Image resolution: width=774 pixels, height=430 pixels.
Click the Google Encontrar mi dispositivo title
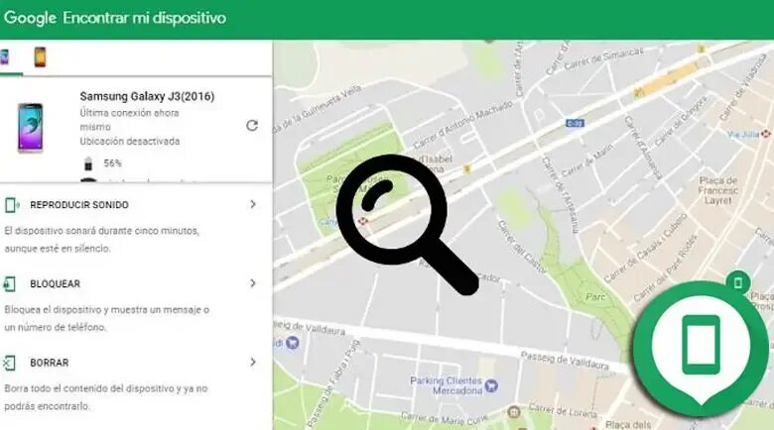pos(114,18)
